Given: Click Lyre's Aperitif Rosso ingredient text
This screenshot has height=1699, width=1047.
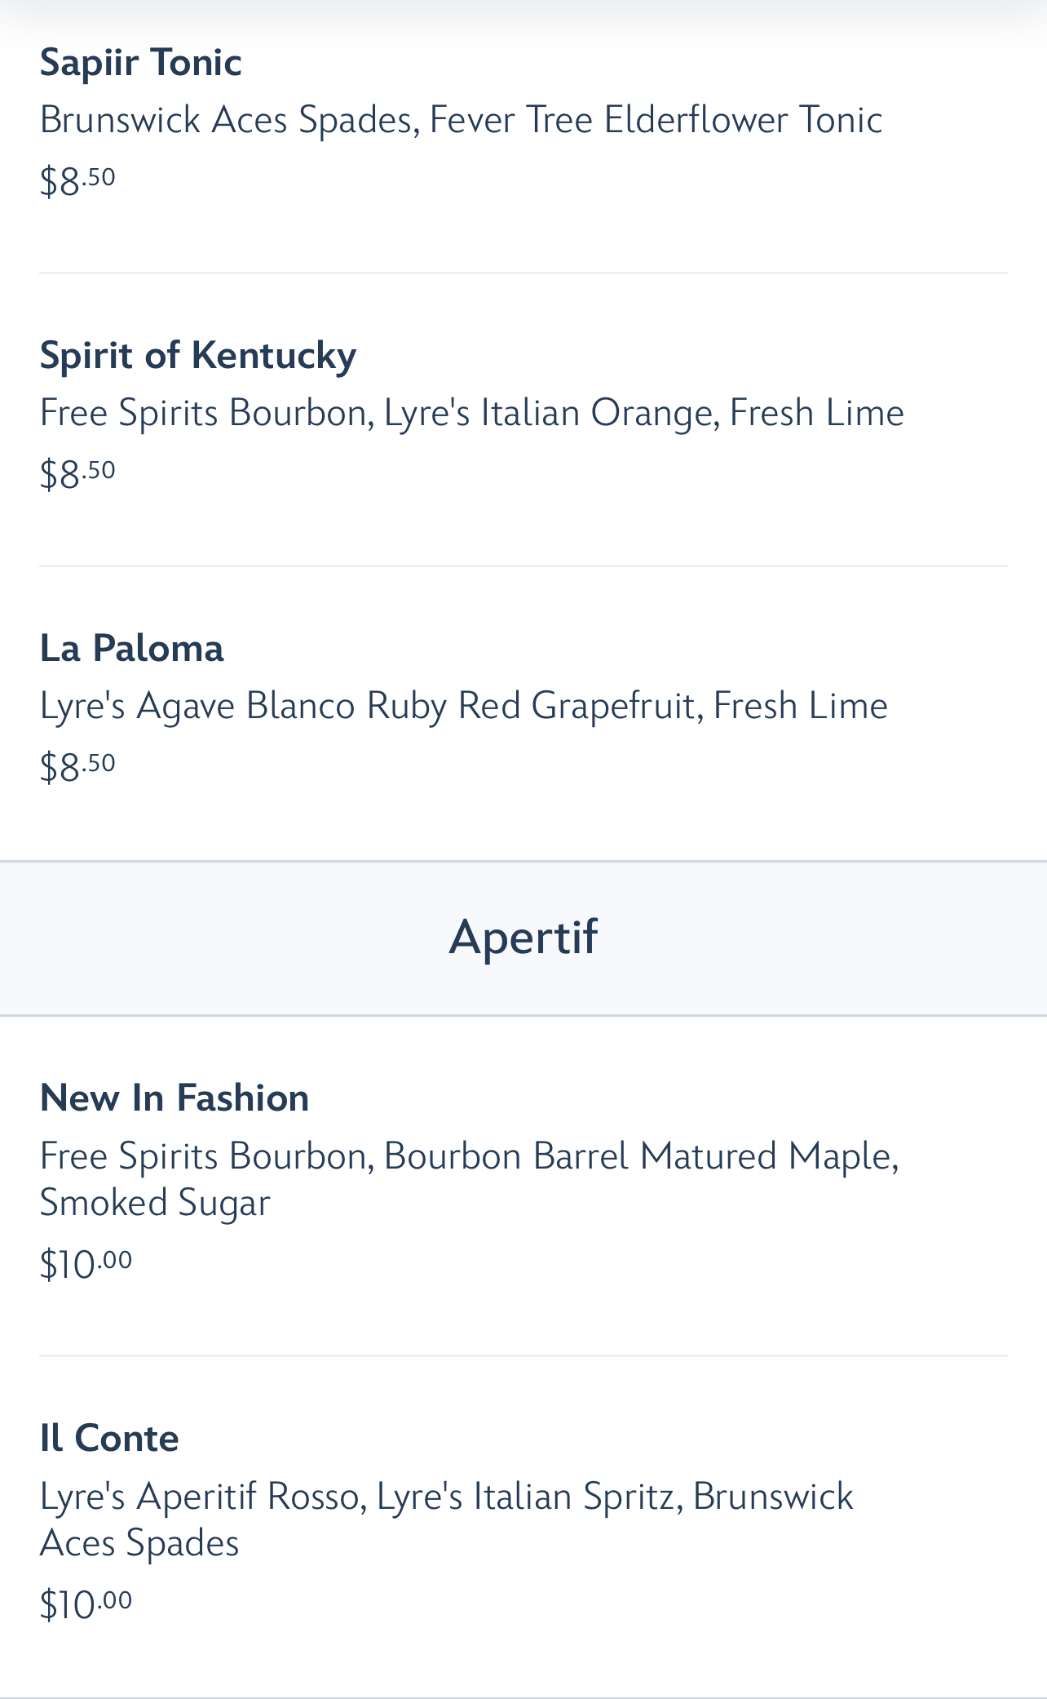Looking at the screenshot, I should pyautogui.click(x=200, y=1497).
